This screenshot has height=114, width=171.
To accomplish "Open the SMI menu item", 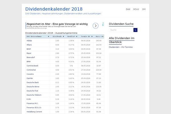I will [144, 9].
